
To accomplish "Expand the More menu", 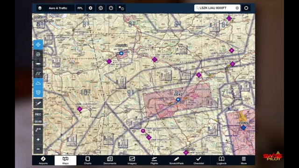I will coord(244,161).
